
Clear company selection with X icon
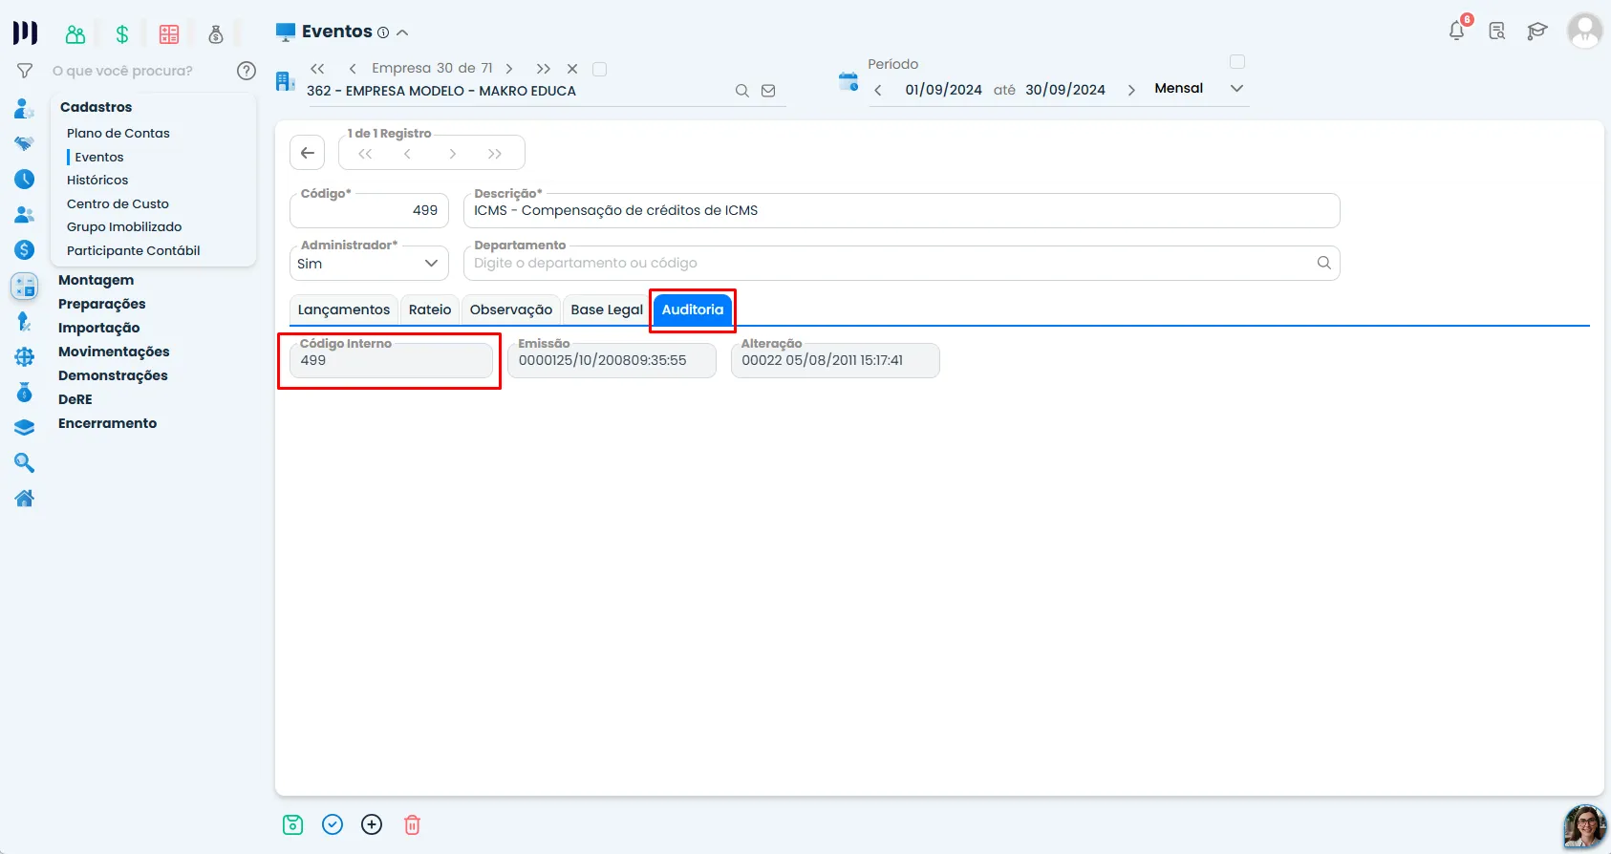click(572, 69)
